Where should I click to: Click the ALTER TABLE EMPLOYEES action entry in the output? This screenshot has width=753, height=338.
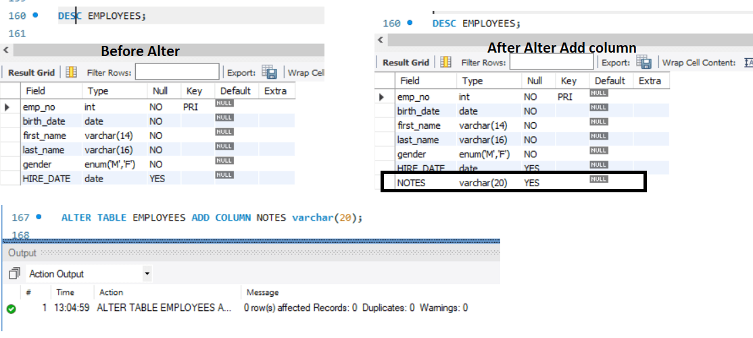pos(164,308)
